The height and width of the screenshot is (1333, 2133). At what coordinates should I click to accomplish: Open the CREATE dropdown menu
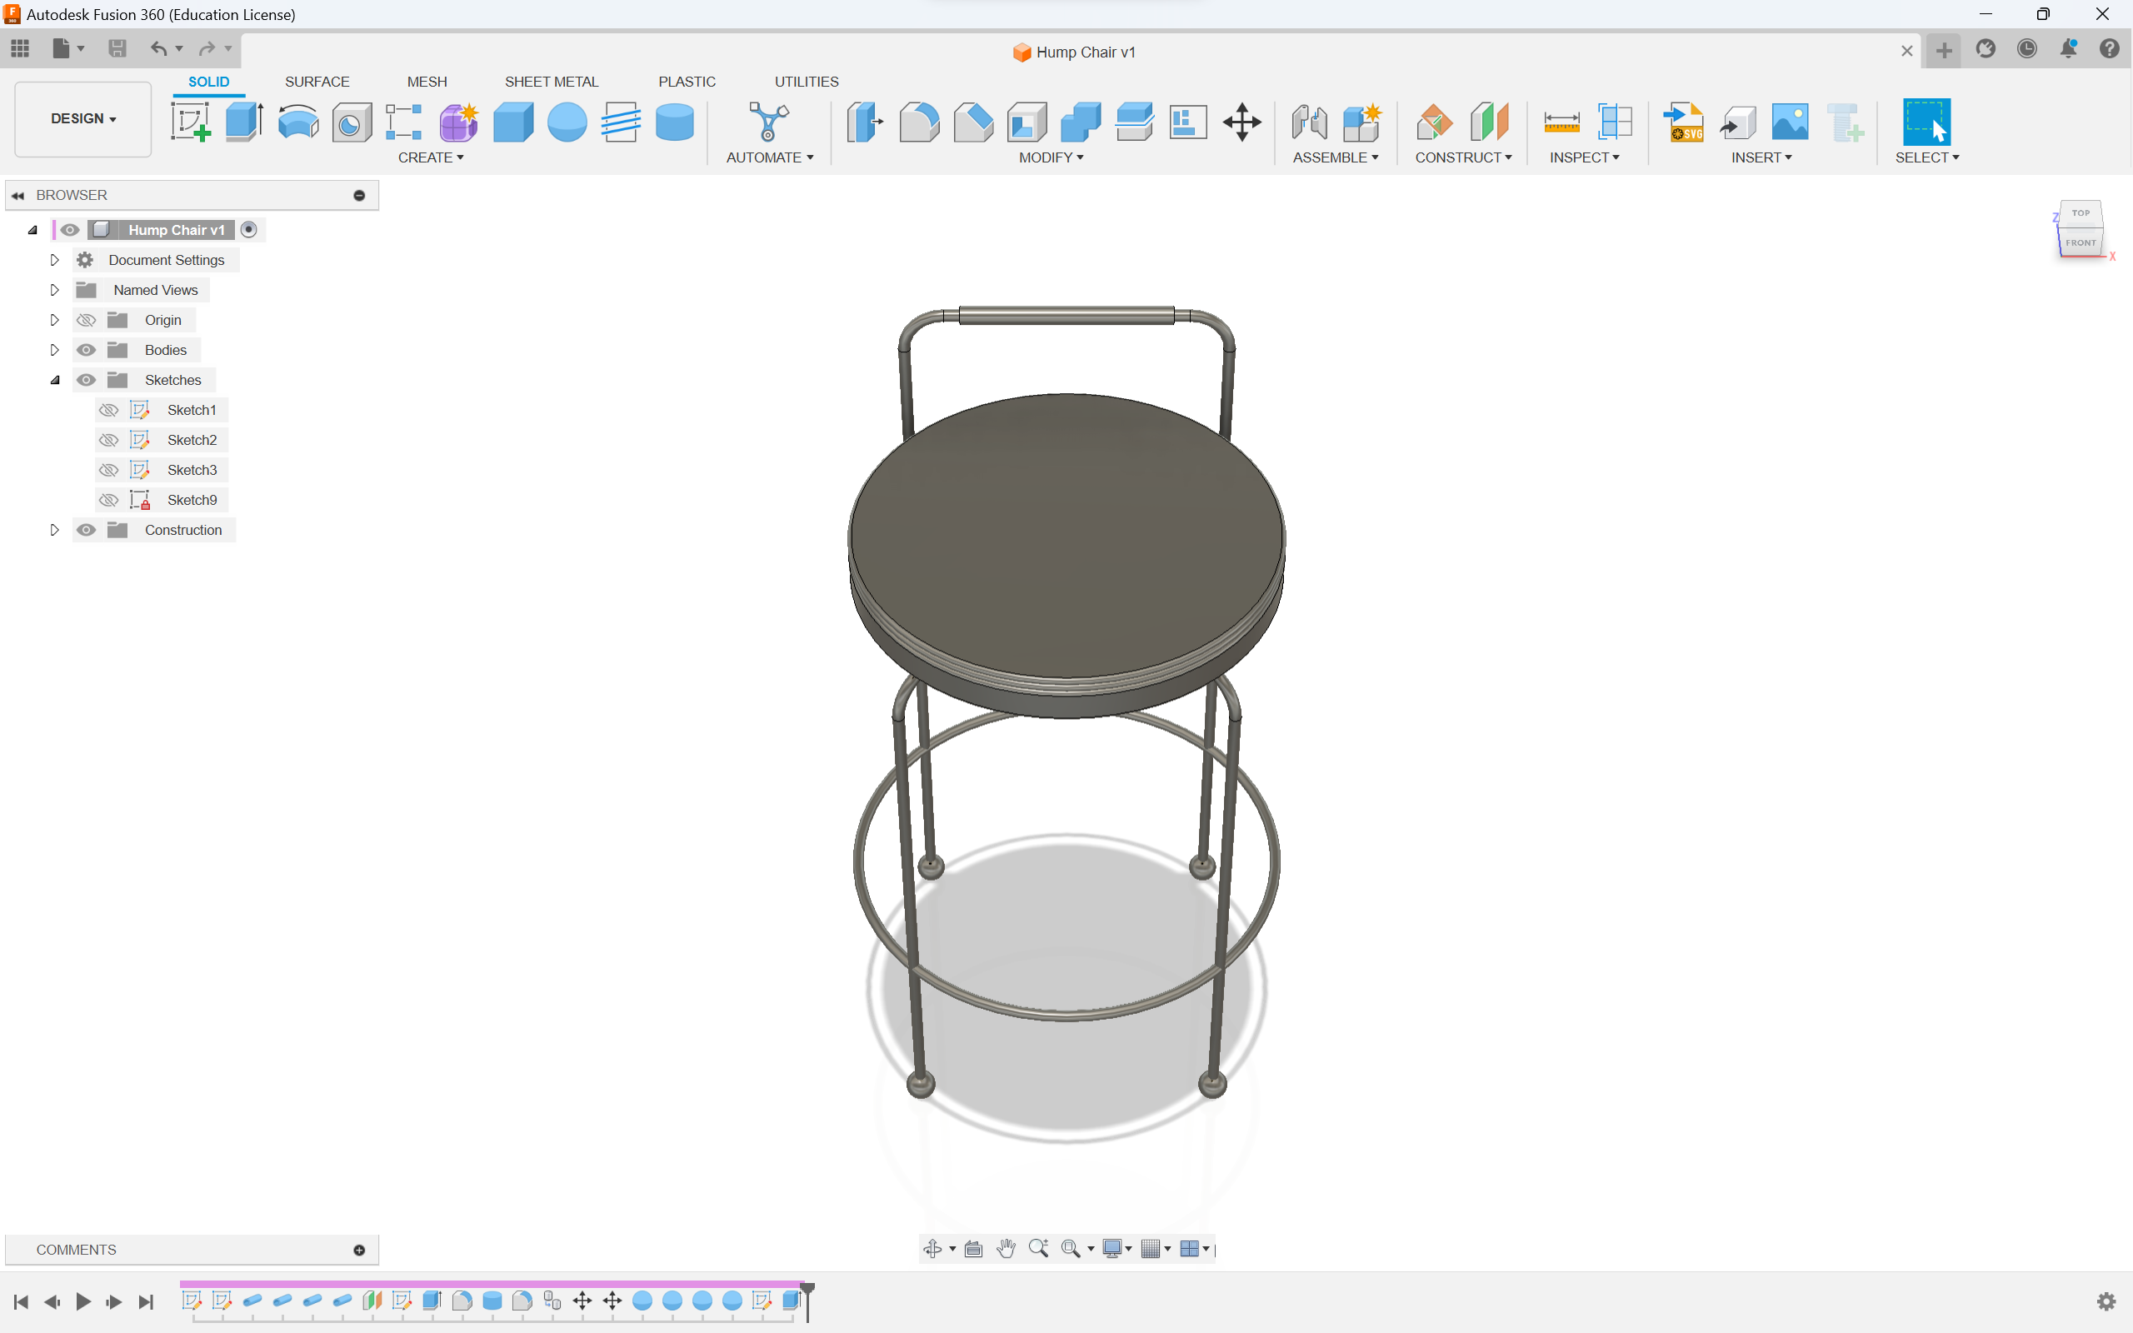coord(431,157)
